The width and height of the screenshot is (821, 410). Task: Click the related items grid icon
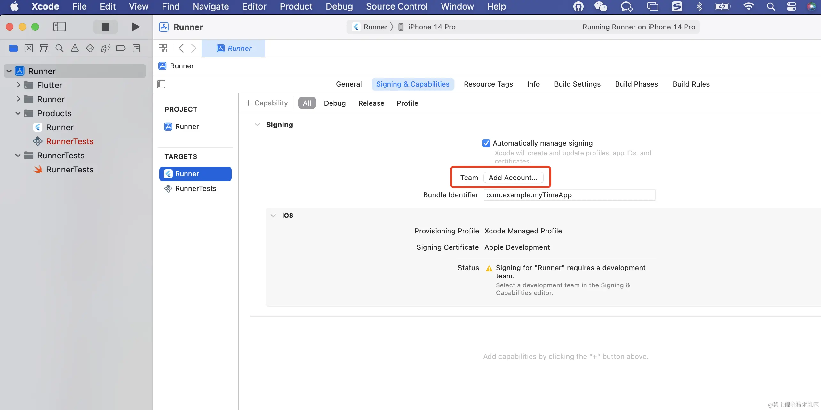pyautogui.click(x=163, y=48)
